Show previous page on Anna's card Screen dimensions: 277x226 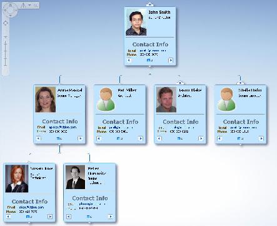coord(38,138)
